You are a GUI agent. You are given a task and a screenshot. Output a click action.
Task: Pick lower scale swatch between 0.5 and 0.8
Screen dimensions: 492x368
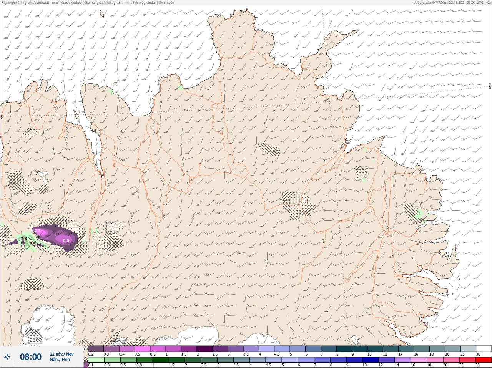[128, 360]
